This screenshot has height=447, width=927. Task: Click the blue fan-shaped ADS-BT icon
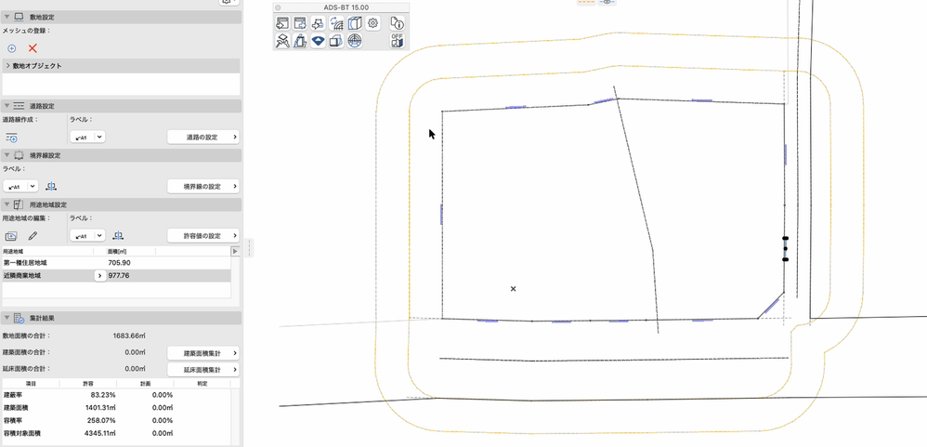(x=318, y=42)
